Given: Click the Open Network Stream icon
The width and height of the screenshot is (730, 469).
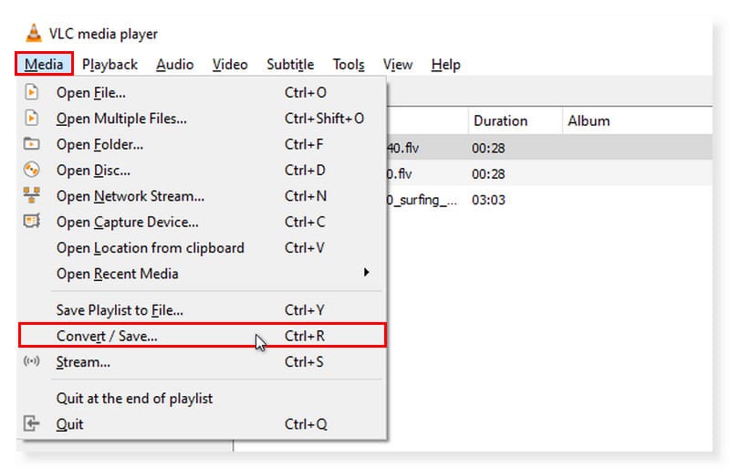Looking at the screenshot, I should (32, 196).
